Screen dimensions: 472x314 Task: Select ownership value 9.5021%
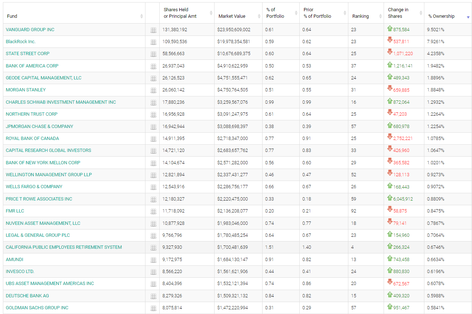pos(436,30)
